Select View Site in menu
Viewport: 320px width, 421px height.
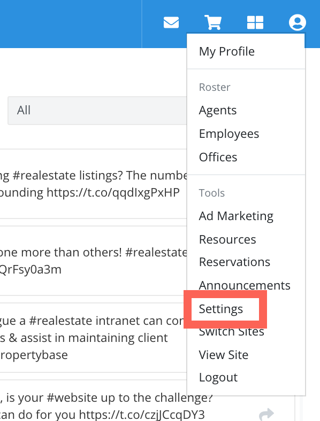click(224, 355)
